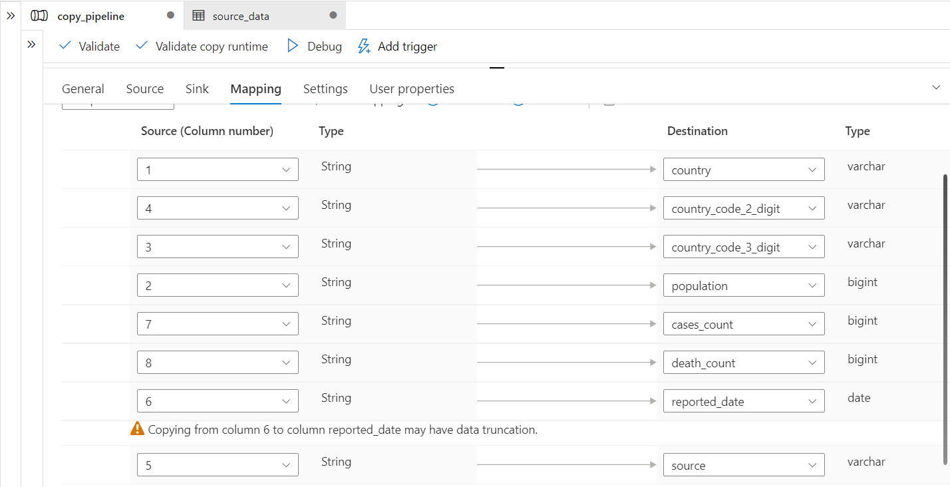Open the Settings tab
The height and width of the screenshot is (487, 950).
325,88
